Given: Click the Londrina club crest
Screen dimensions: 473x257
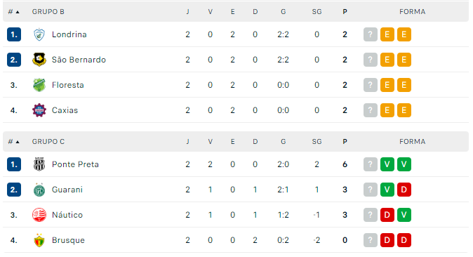Looking at the screenshot, I should pyautogui.click(x=39, y=34).
